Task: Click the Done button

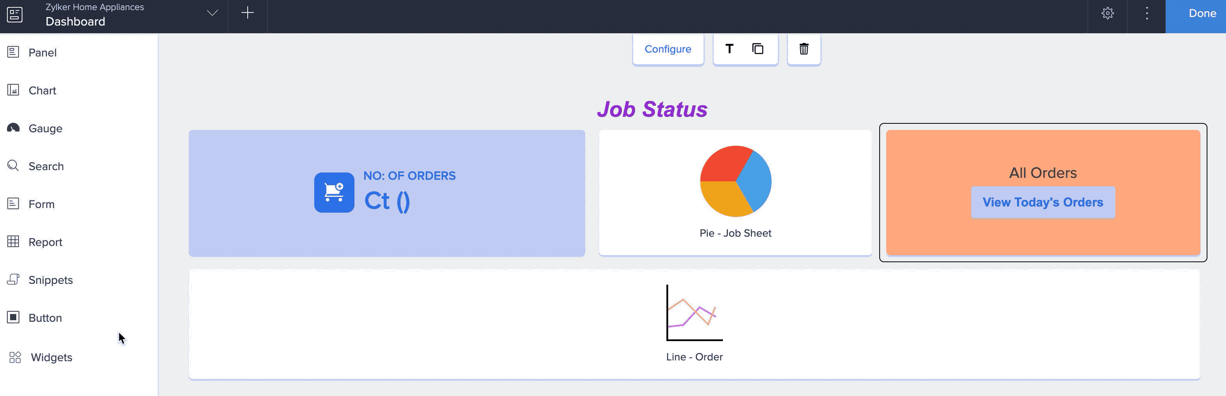Action: click(x=1202, y=13)
